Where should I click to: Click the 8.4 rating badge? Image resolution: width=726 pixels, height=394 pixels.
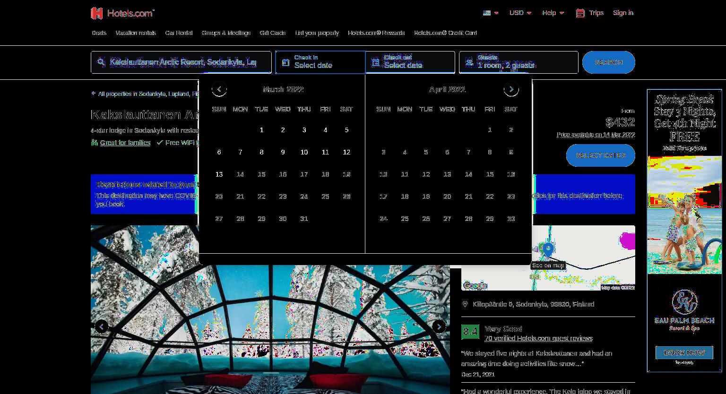[x=470, y=332]
